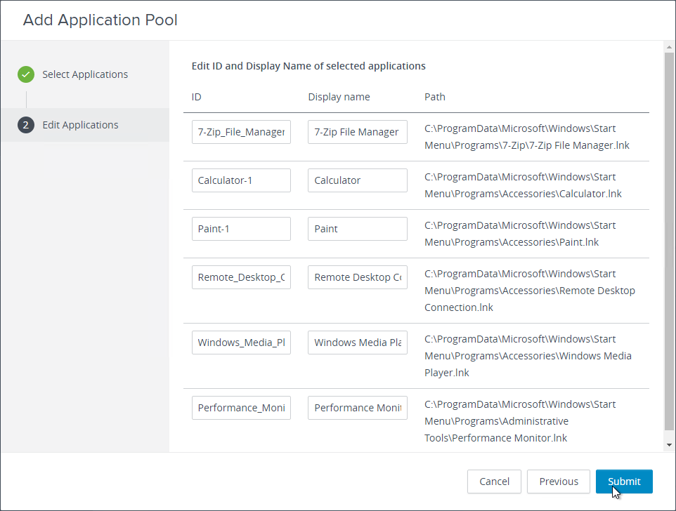Submit the application pool

[624, 482]
